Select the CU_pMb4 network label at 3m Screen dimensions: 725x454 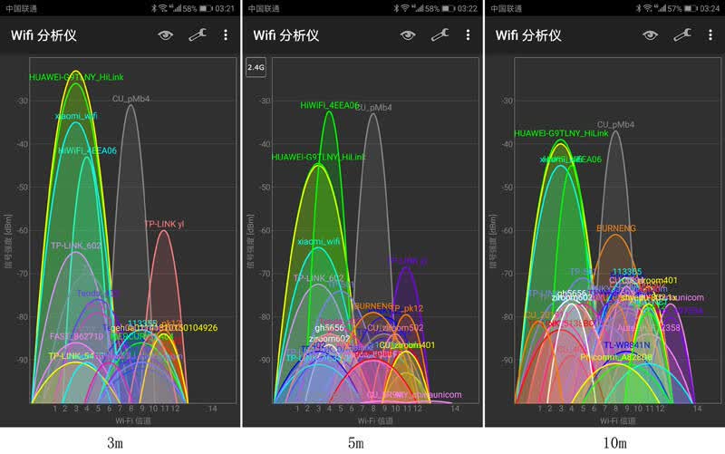(x=130, y=99)
